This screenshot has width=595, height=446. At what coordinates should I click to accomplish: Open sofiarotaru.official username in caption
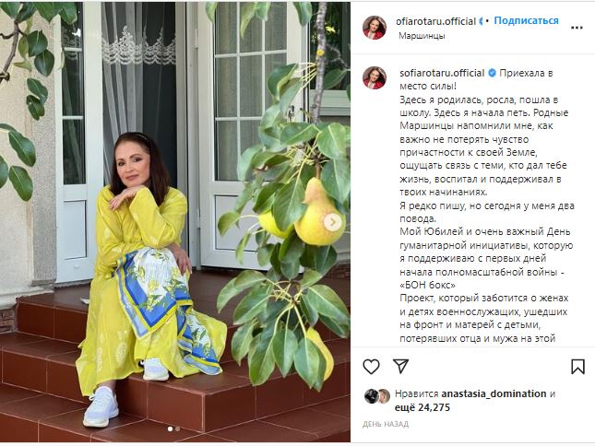(x=442, y=73)
